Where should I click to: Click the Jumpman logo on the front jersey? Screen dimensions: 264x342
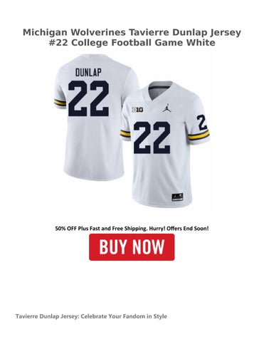pyautogui.click(x=167, y=108)
